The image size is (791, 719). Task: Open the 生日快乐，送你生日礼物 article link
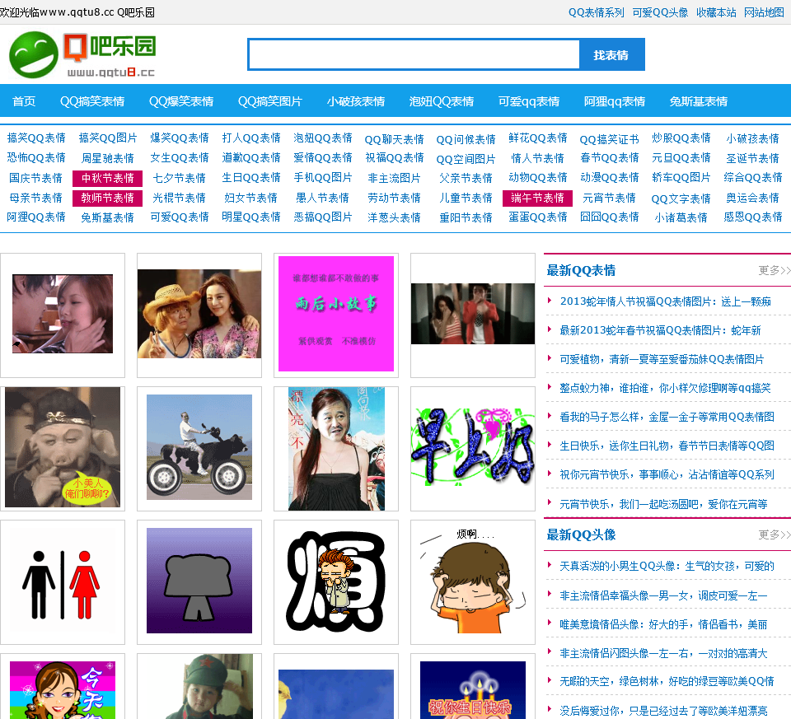(x=667, y=446)
